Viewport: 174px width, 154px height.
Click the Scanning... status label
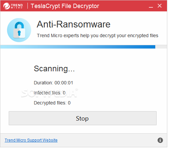pyautogui.click(x=54, y=69)
